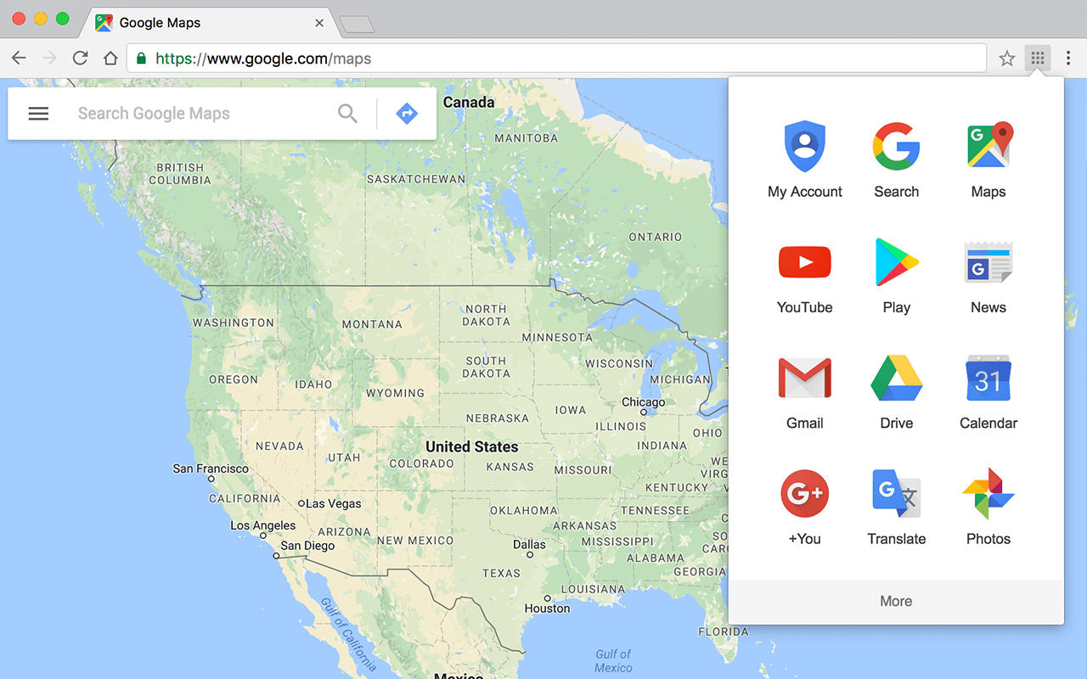Launch Google Translate app icon
This screenshot has width=1087, height=679.
[x=897, y=493]
